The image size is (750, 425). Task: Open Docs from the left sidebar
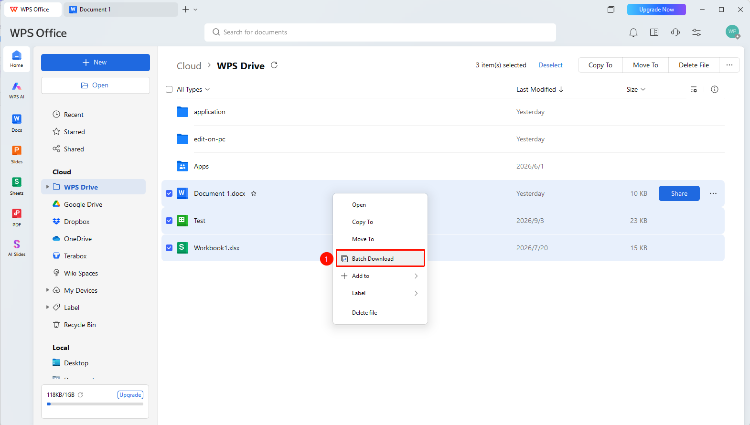[x=17, y=123]
